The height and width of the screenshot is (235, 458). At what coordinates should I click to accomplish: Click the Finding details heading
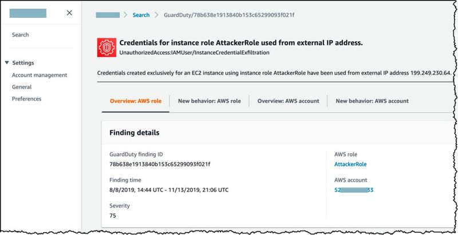click(x=135, y=133)
